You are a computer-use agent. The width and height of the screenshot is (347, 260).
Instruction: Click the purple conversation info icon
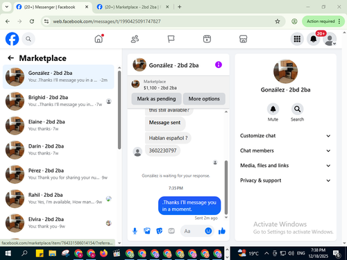click(219, 64)
